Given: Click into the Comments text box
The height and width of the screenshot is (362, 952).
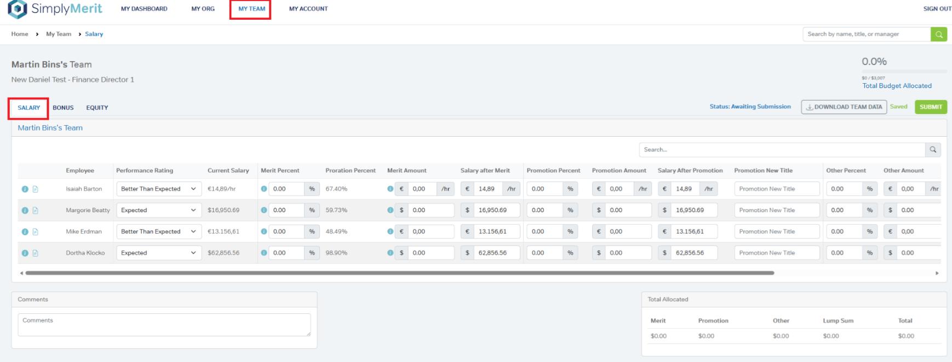Looking at the screenshot, I should click(x=164, y=325).
